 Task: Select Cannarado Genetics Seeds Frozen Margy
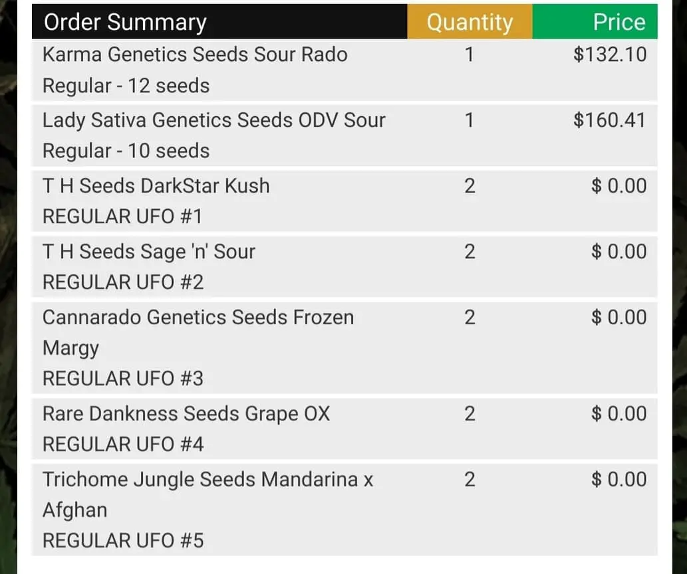pos(198,318)
